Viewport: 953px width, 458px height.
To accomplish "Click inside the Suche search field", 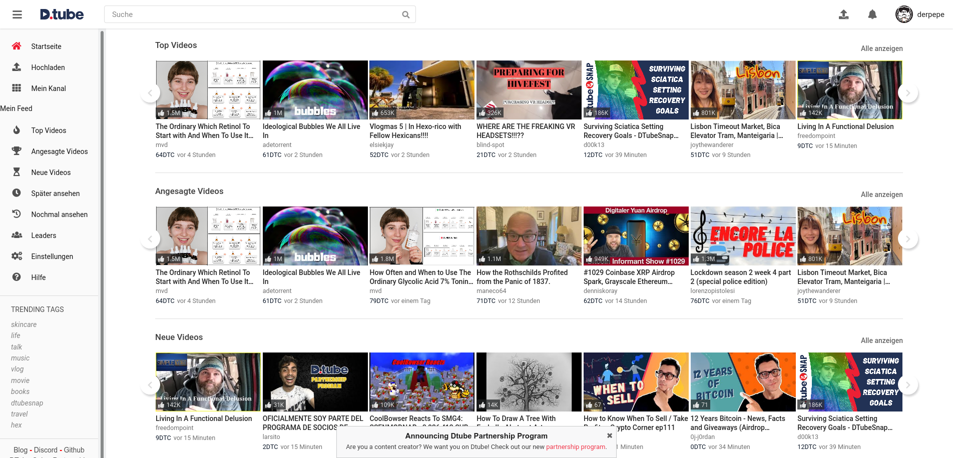I will (x=250, y=14).
